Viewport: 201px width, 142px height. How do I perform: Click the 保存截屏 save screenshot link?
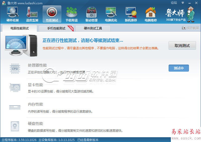point(193,28)
